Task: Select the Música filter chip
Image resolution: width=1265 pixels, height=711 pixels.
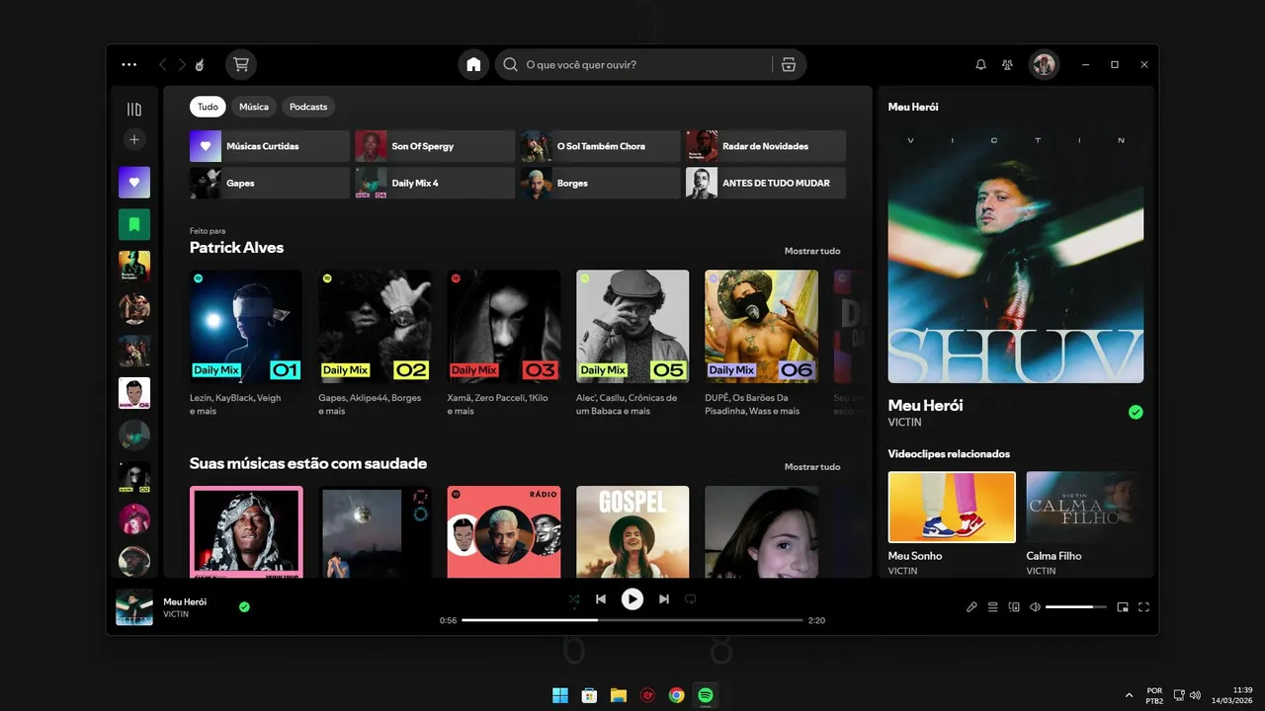Action: pos(254,107)
